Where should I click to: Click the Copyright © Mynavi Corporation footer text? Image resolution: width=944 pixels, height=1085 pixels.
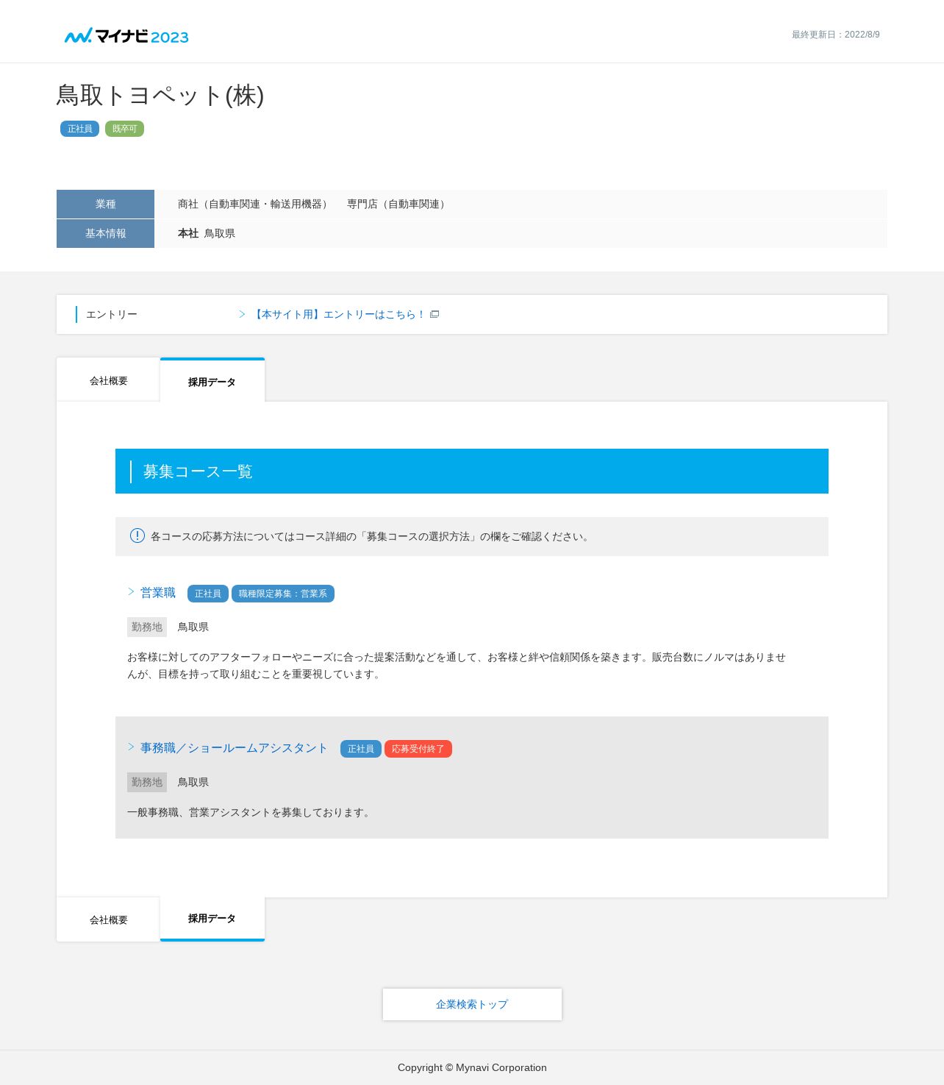click(472, 1067)
